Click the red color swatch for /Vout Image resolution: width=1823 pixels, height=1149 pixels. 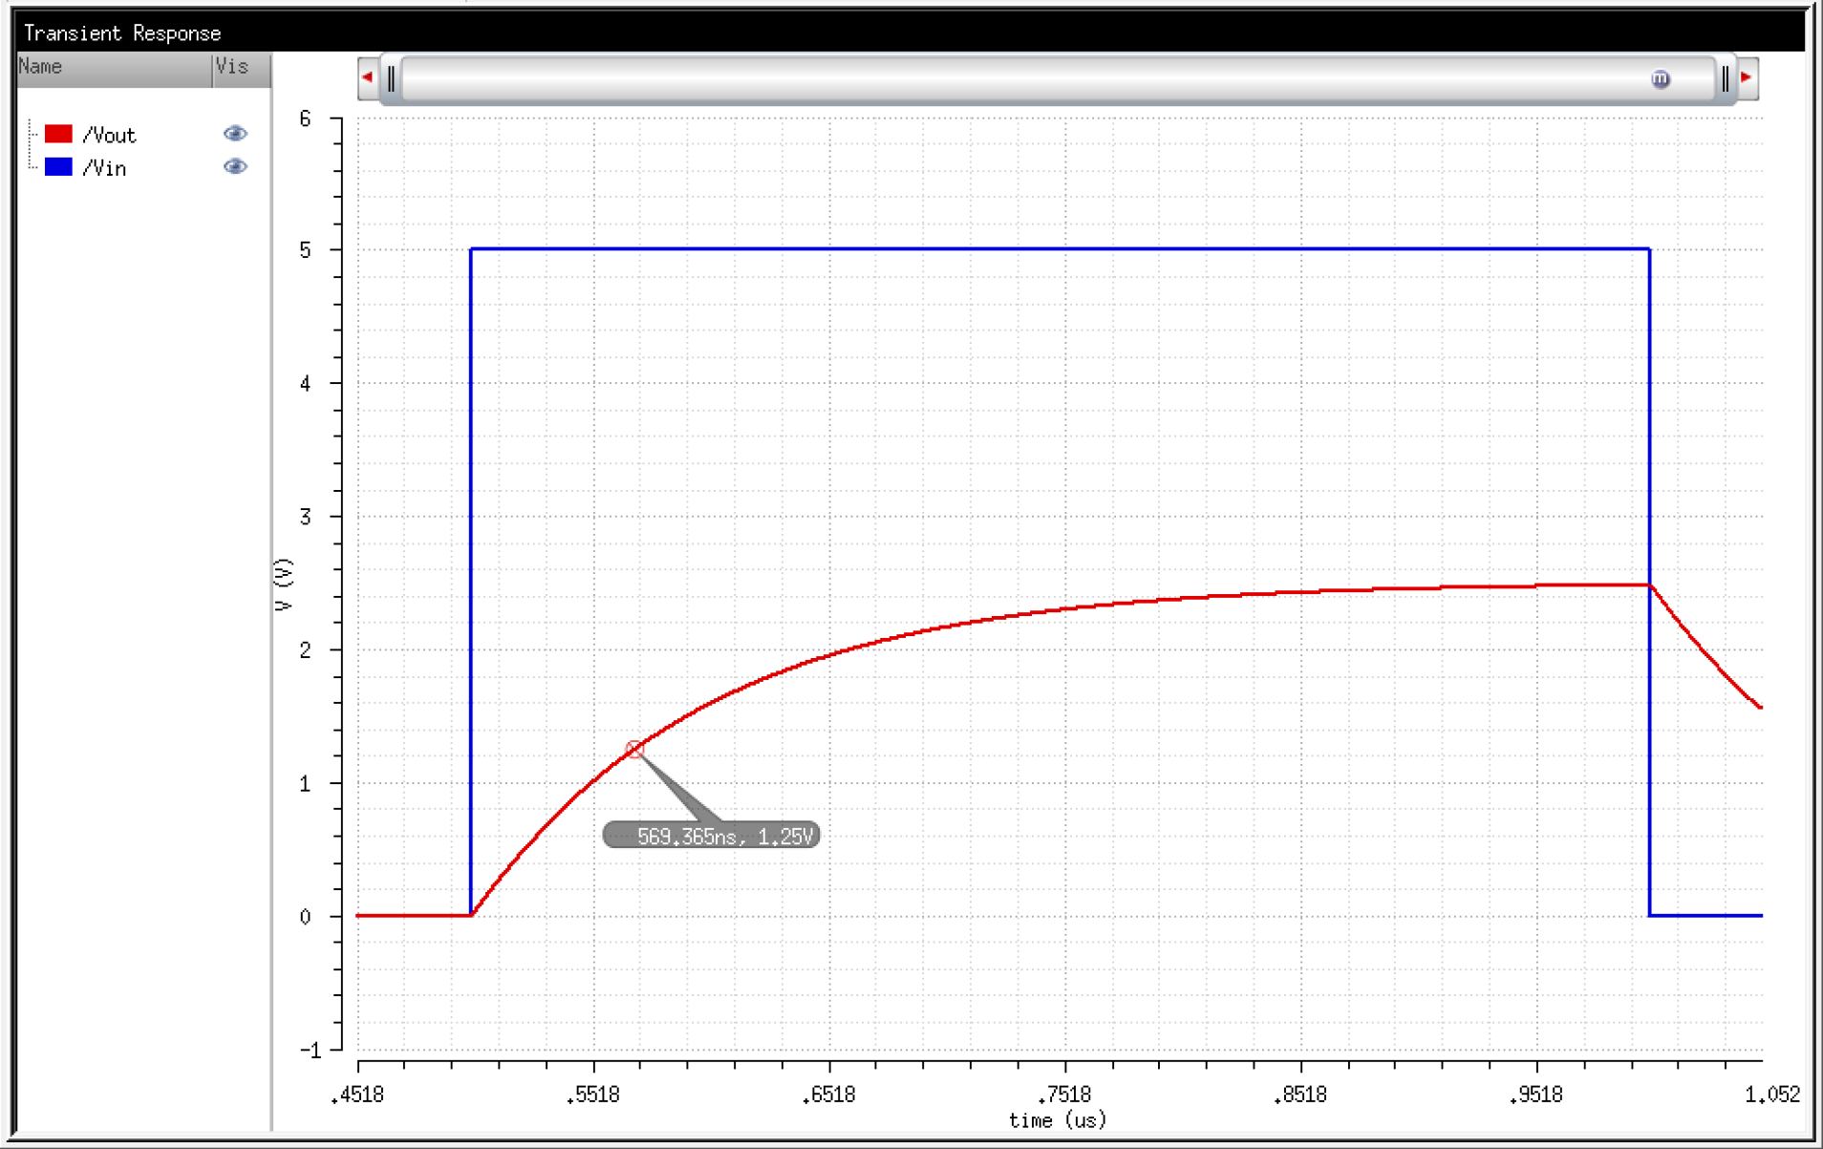(x=59, y=133)
